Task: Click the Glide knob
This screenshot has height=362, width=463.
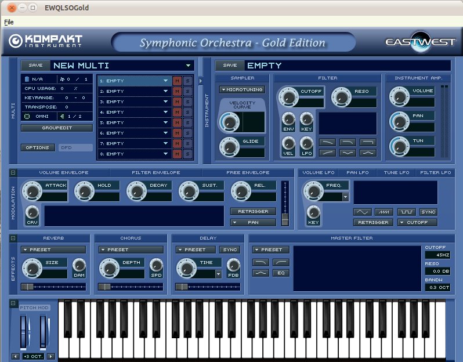Action: coord(229,147)
